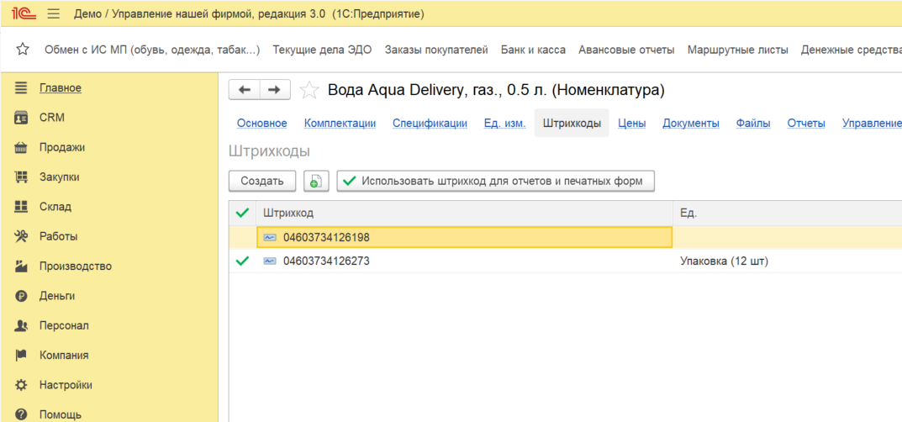Open the Продажи section
Viewport: 902px width, 422px height.
click(62, 148)
